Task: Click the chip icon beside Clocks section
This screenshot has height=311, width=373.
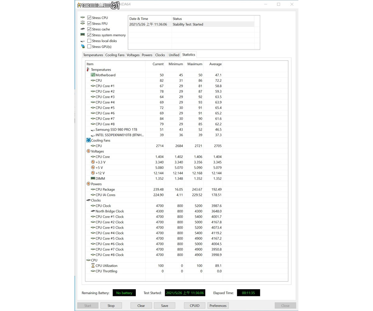Action: pos(88,200)
